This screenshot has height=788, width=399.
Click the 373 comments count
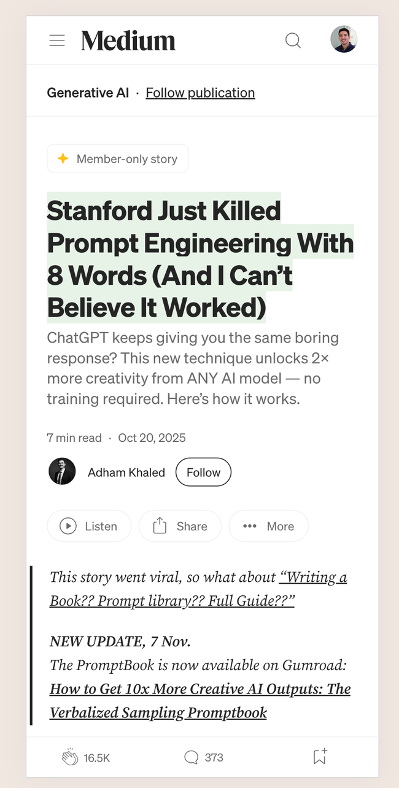tap(214, 757)
